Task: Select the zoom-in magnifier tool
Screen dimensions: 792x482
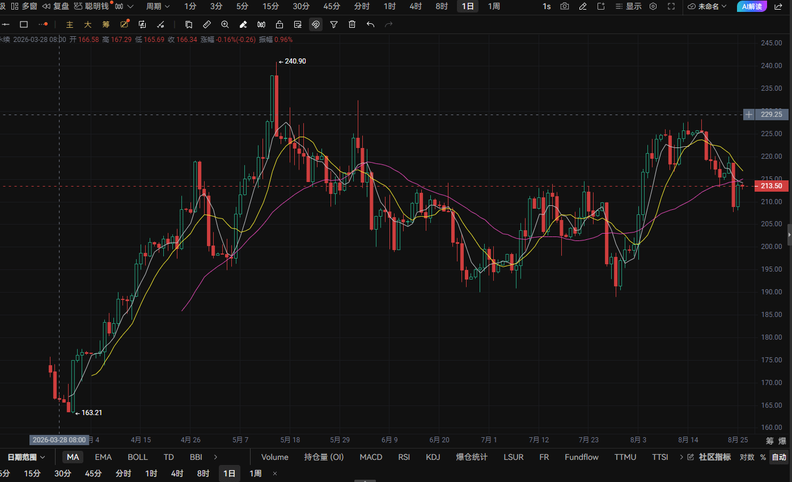Action: pos(225,24)
